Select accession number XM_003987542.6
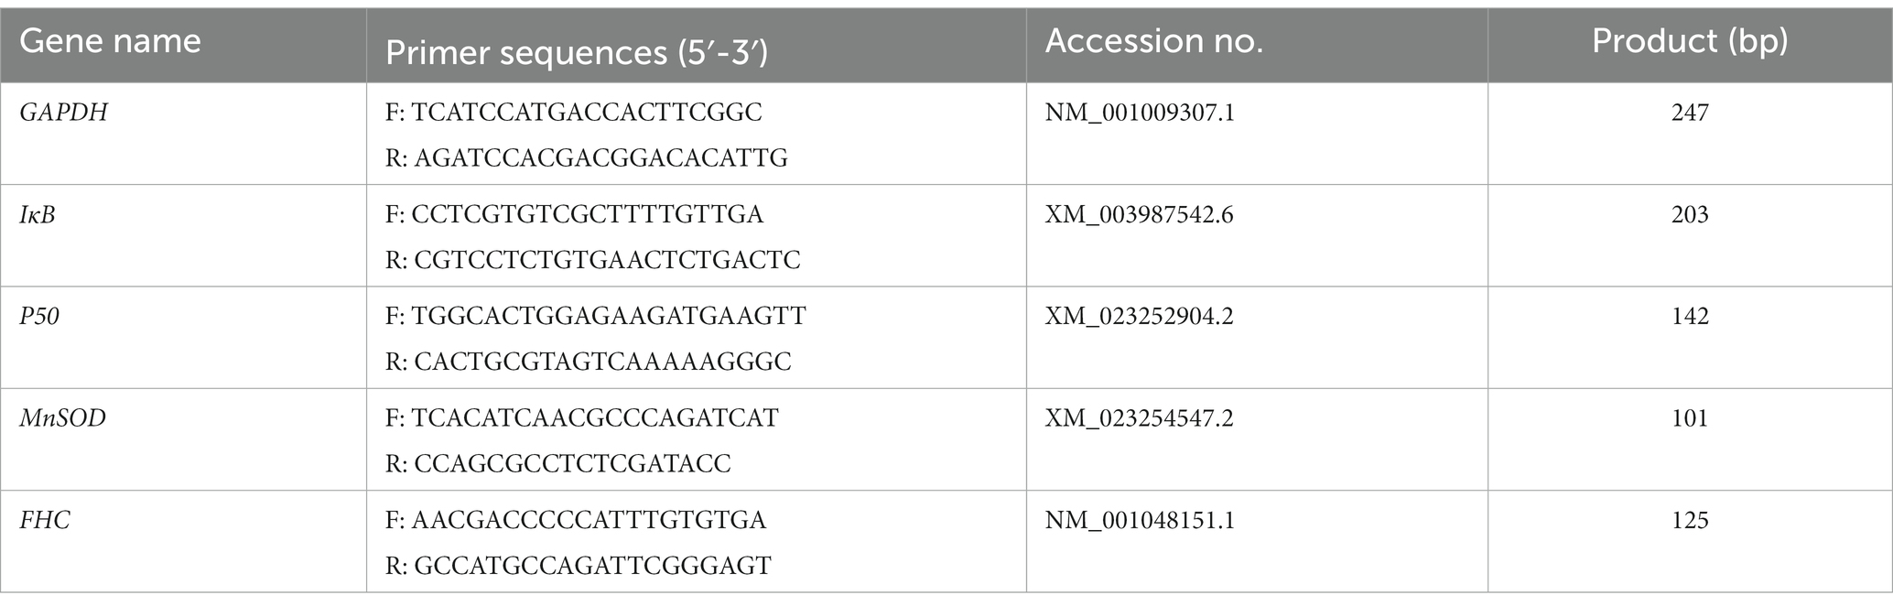Screen dimensions: 1893x606 point(1140,214)
